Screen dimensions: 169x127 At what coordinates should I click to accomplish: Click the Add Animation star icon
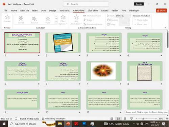pyautogui.click(x=76, y=17)
